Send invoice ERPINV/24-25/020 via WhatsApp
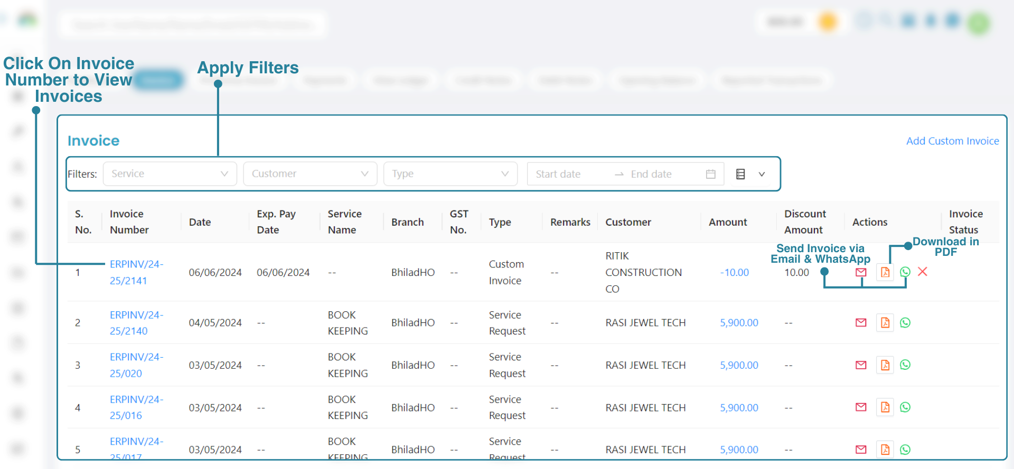The image size is (1014, 469). click(905, 365)
